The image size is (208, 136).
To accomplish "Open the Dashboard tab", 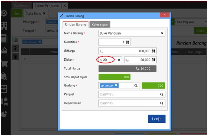I will pyautogui.click(x=22, y=6).
